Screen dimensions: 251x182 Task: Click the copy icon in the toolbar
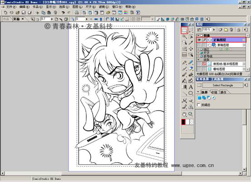tap(44, 13)
